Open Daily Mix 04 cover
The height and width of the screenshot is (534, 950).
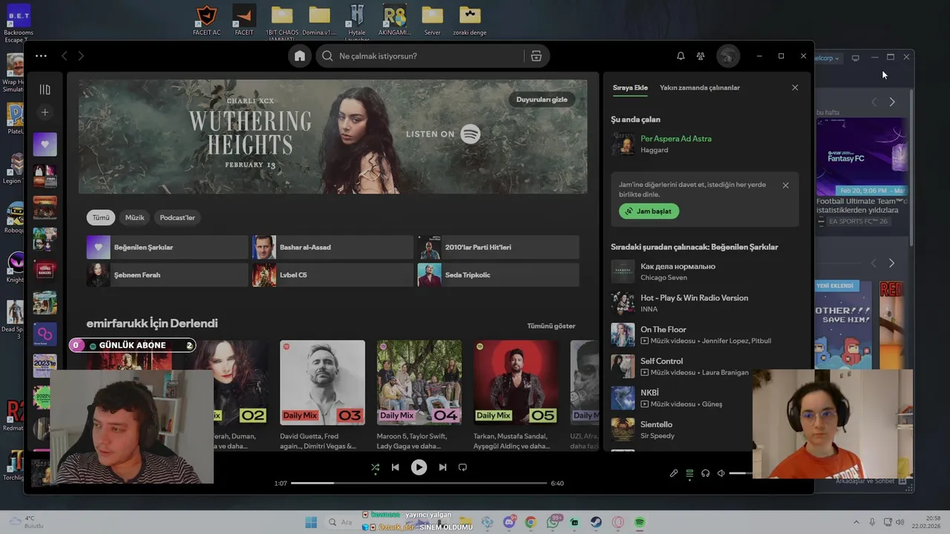coord(419,383)
